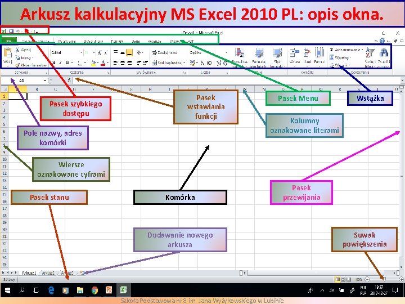Viewport: 405px width, 304px height.
Task: Click the Save icon in quick access toolbar
Action: pos(11,32)
